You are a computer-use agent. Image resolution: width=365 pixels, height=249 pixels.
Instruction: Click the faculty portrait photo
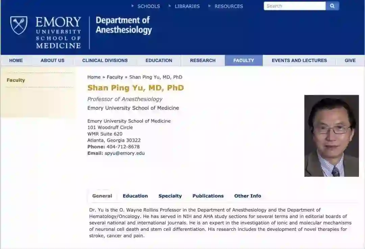[x=332, y=136]
